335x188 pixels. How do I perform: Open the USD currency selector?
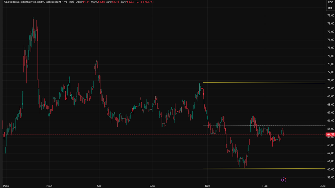tap(330, 2)
